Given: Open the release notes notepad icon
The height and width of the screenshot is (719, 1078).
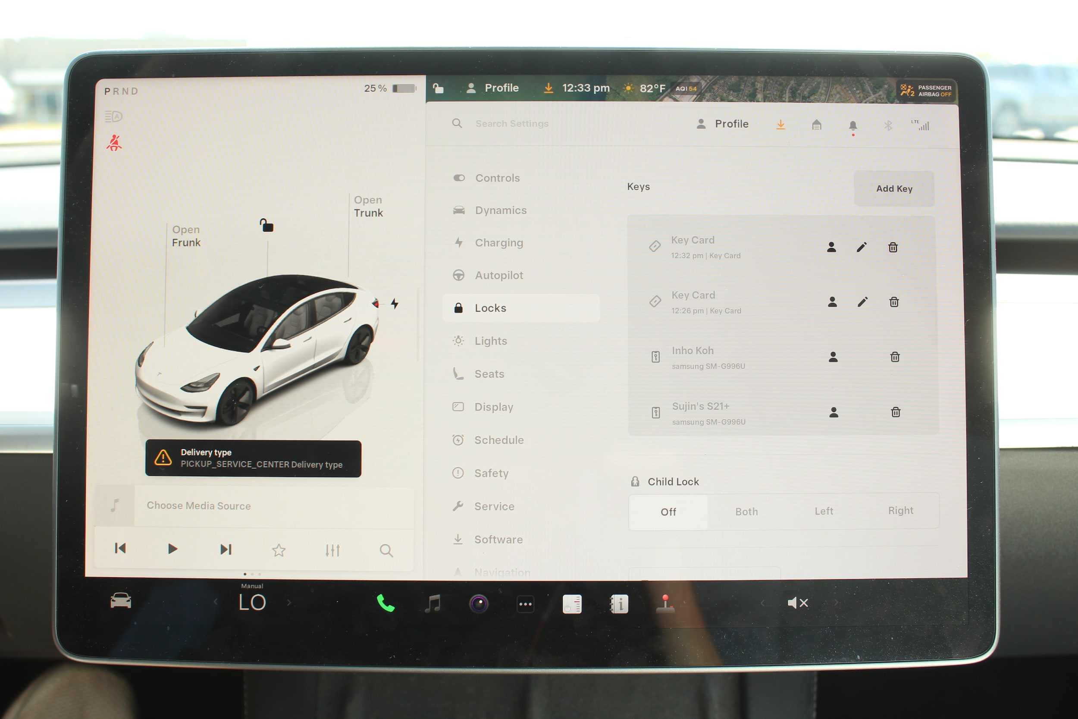Looking at the screenshot, I should tap(572, 604).
